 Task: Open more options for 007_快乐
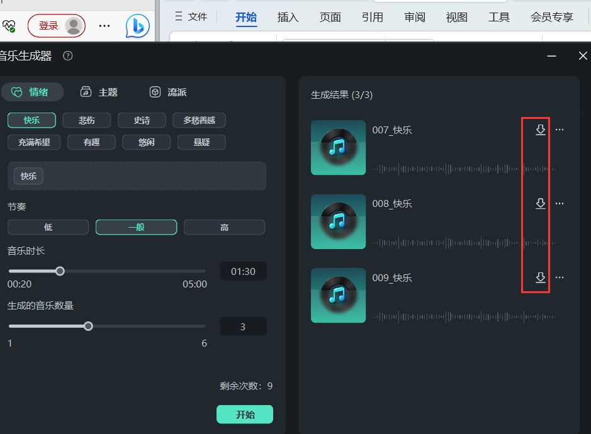[x=560, y=130]
